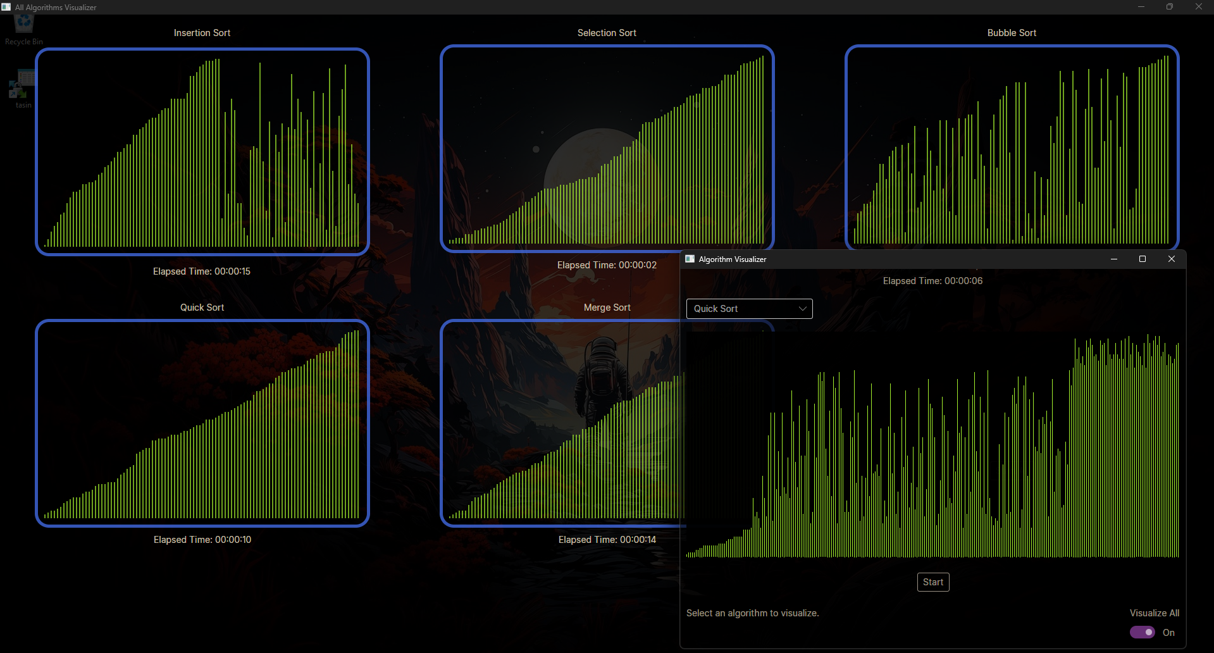Click the All Algorithms Visualizer title text
Viewport: 1214px width, 653px height.
click(x=56, y=8)
